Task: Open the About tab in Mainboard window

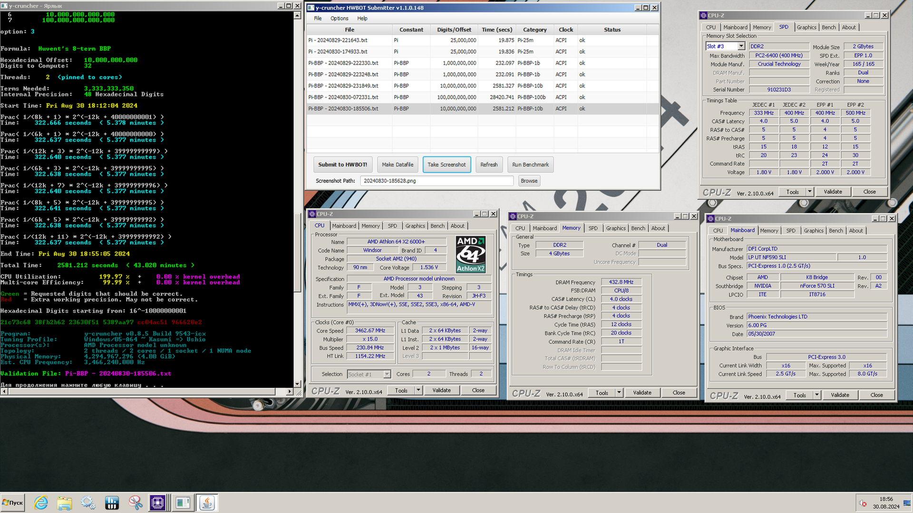Action: tap(856, 231)
